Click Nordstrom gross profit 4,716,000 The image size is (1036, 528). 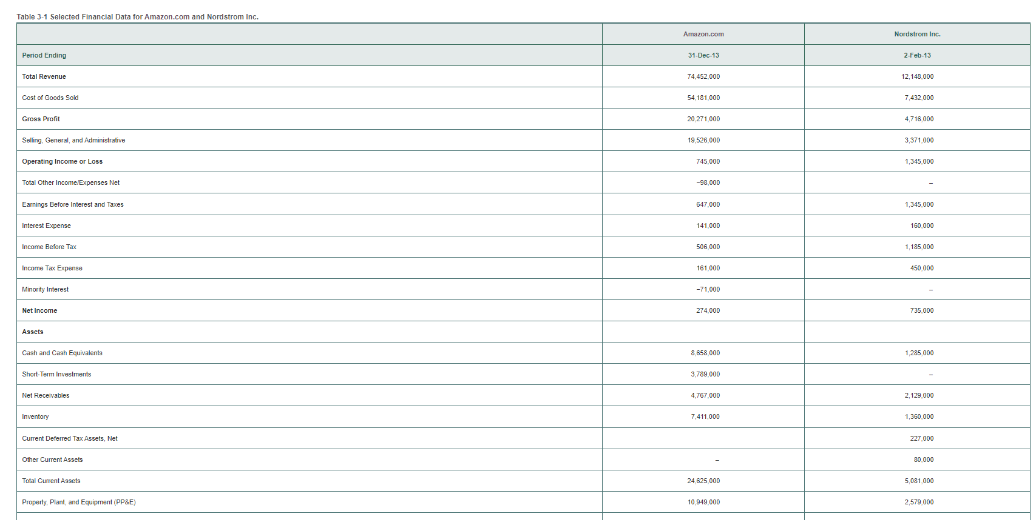tap(919, 119)
